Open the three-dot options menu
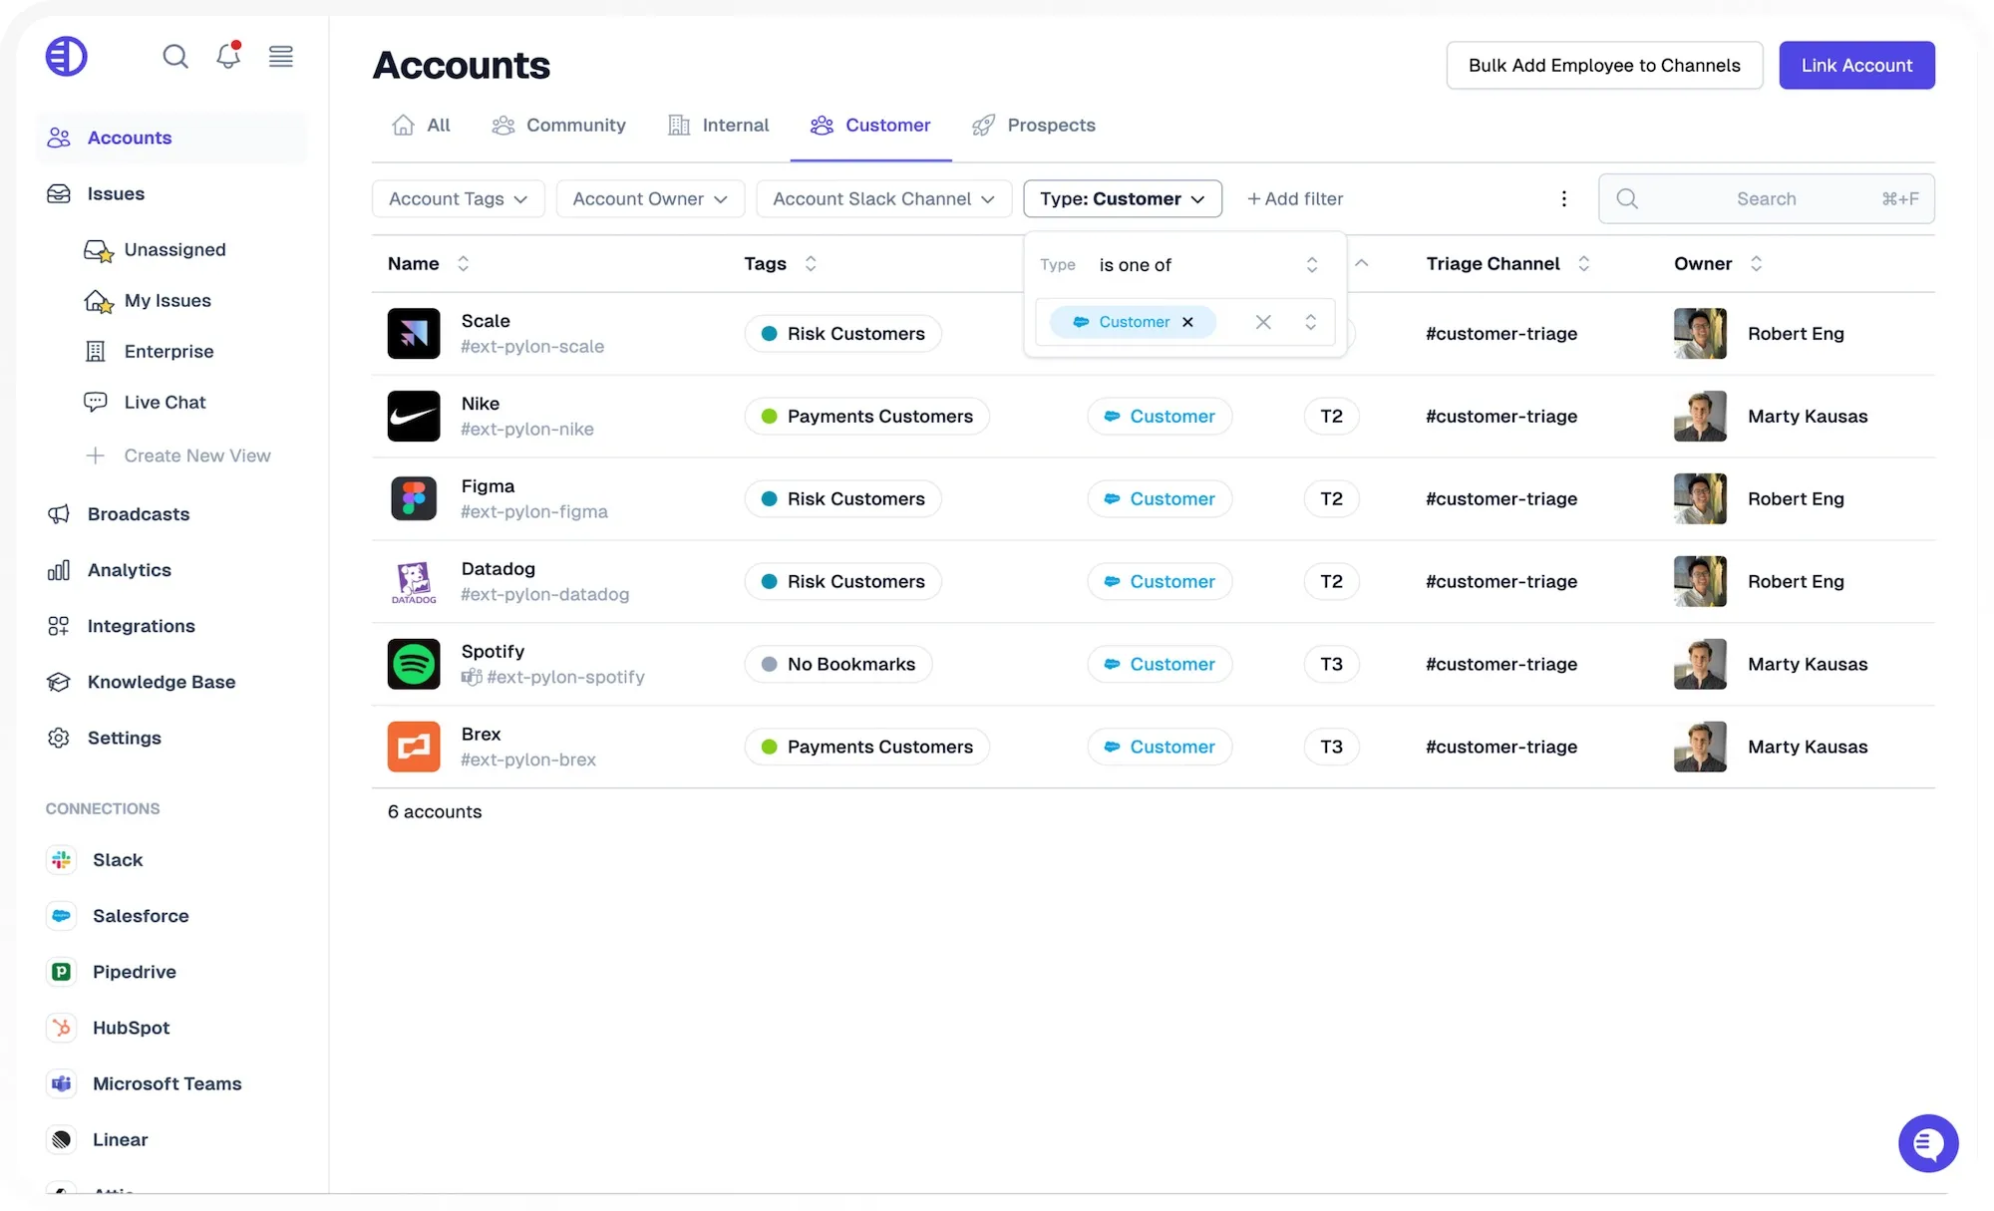 point(1563,198)
